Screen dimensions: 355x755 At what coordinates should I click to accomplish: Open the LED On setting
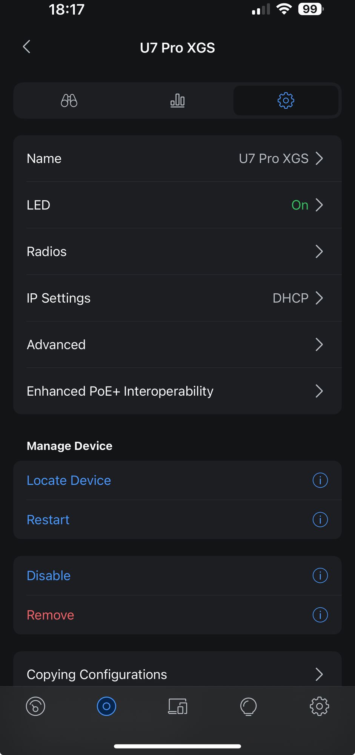[x=177, y=205]
